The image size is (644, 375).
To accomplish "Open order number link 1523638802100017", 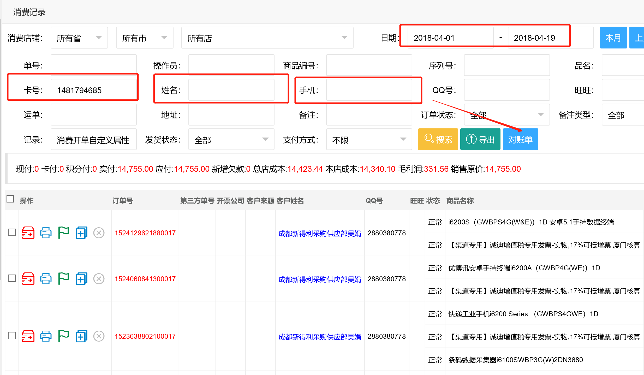I will 145,336.
